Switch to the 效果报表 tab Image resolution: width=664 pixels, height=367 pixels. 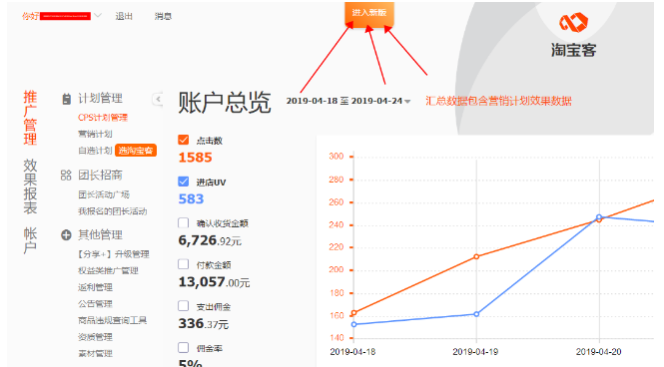tap(30, 186)
